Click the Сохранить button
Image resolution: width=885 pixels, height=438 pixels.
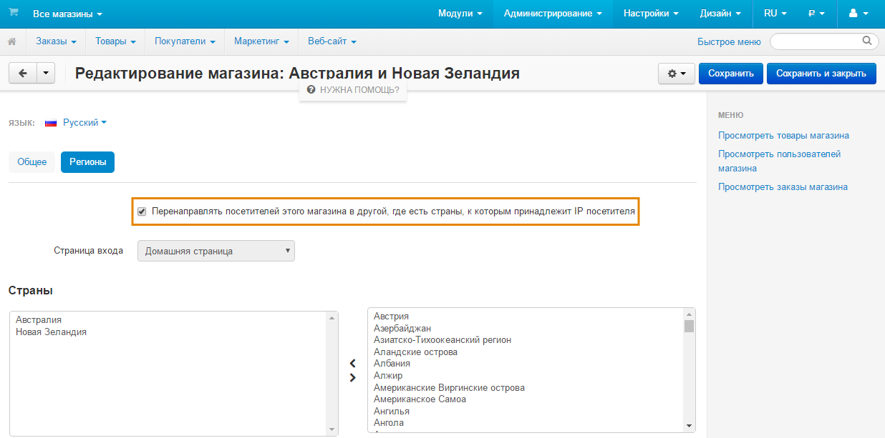pos(731,73)
